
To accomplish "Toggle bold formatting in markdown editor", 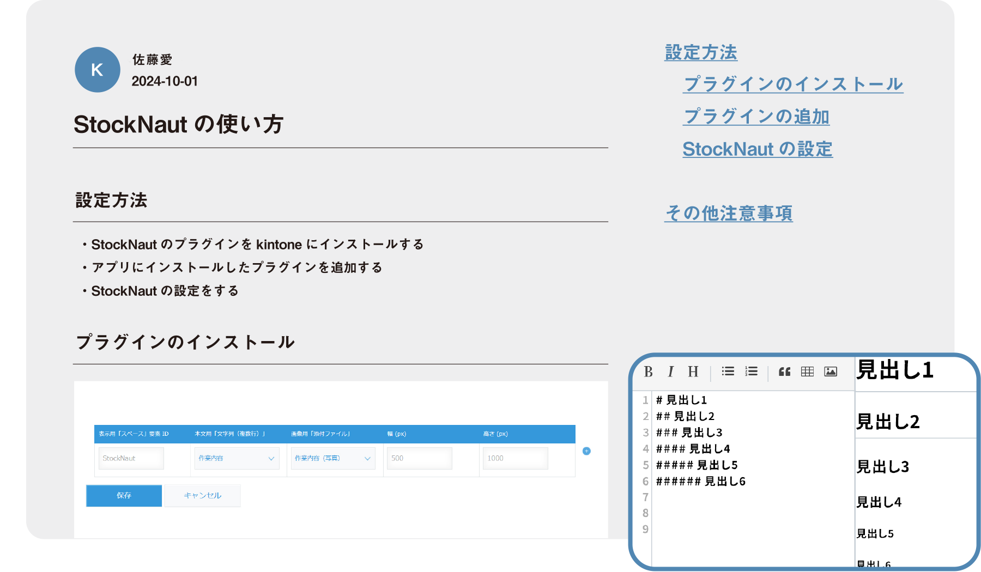I will (x=648, y=372).
